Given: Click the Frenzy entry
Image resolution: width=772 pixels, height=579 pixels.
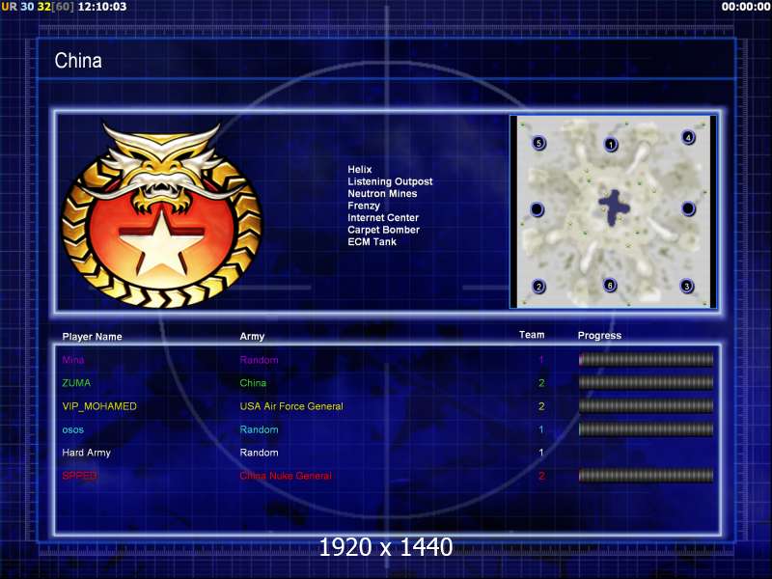Looking at the screenshot, I should (x=364, y=206).
